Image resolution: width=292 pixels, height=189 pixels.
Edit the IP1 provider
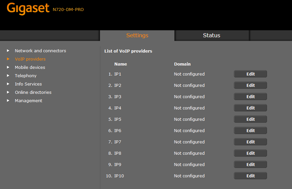pos(250,74)
